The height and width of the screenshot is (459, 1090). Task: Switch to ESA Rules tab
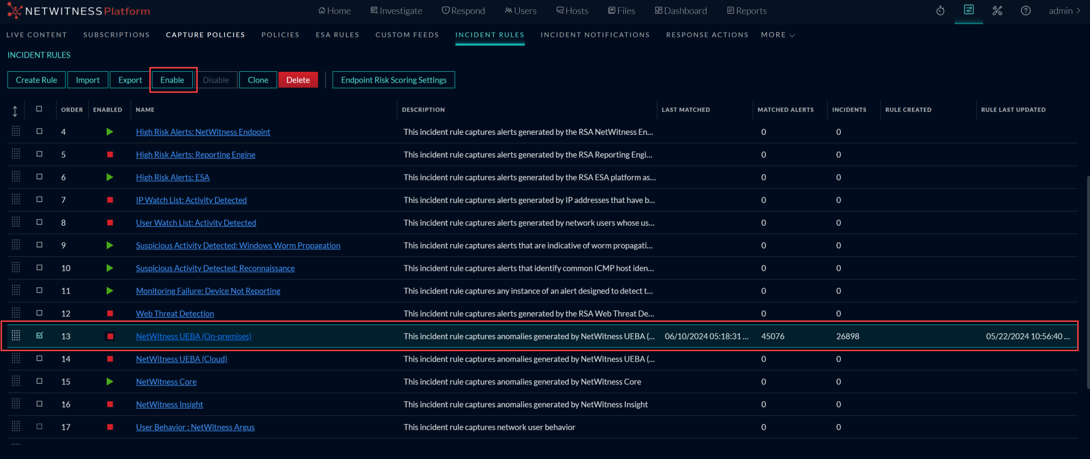click(337, 35)
